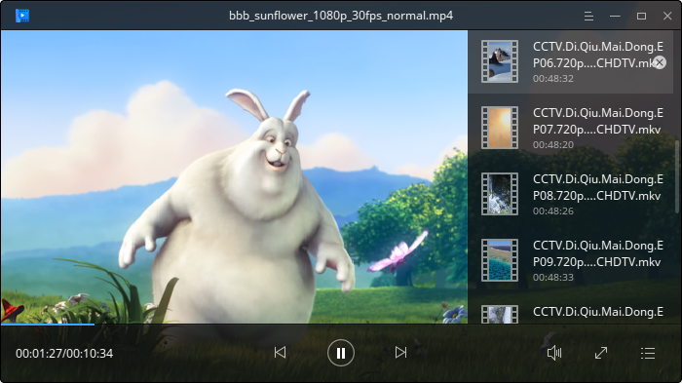The width and height of the screenshot is (682, 383).
Task: Play CCTV.Di.Qiu.Mai.Dong EP08 from playlist
Action: [571, 194]
